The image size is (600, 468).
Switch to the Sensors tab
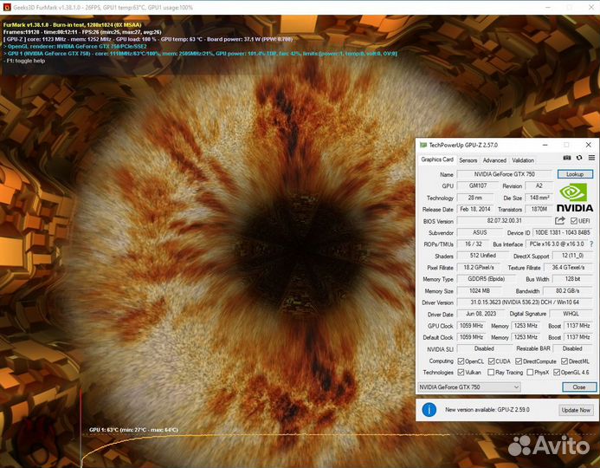pos(468,159)
